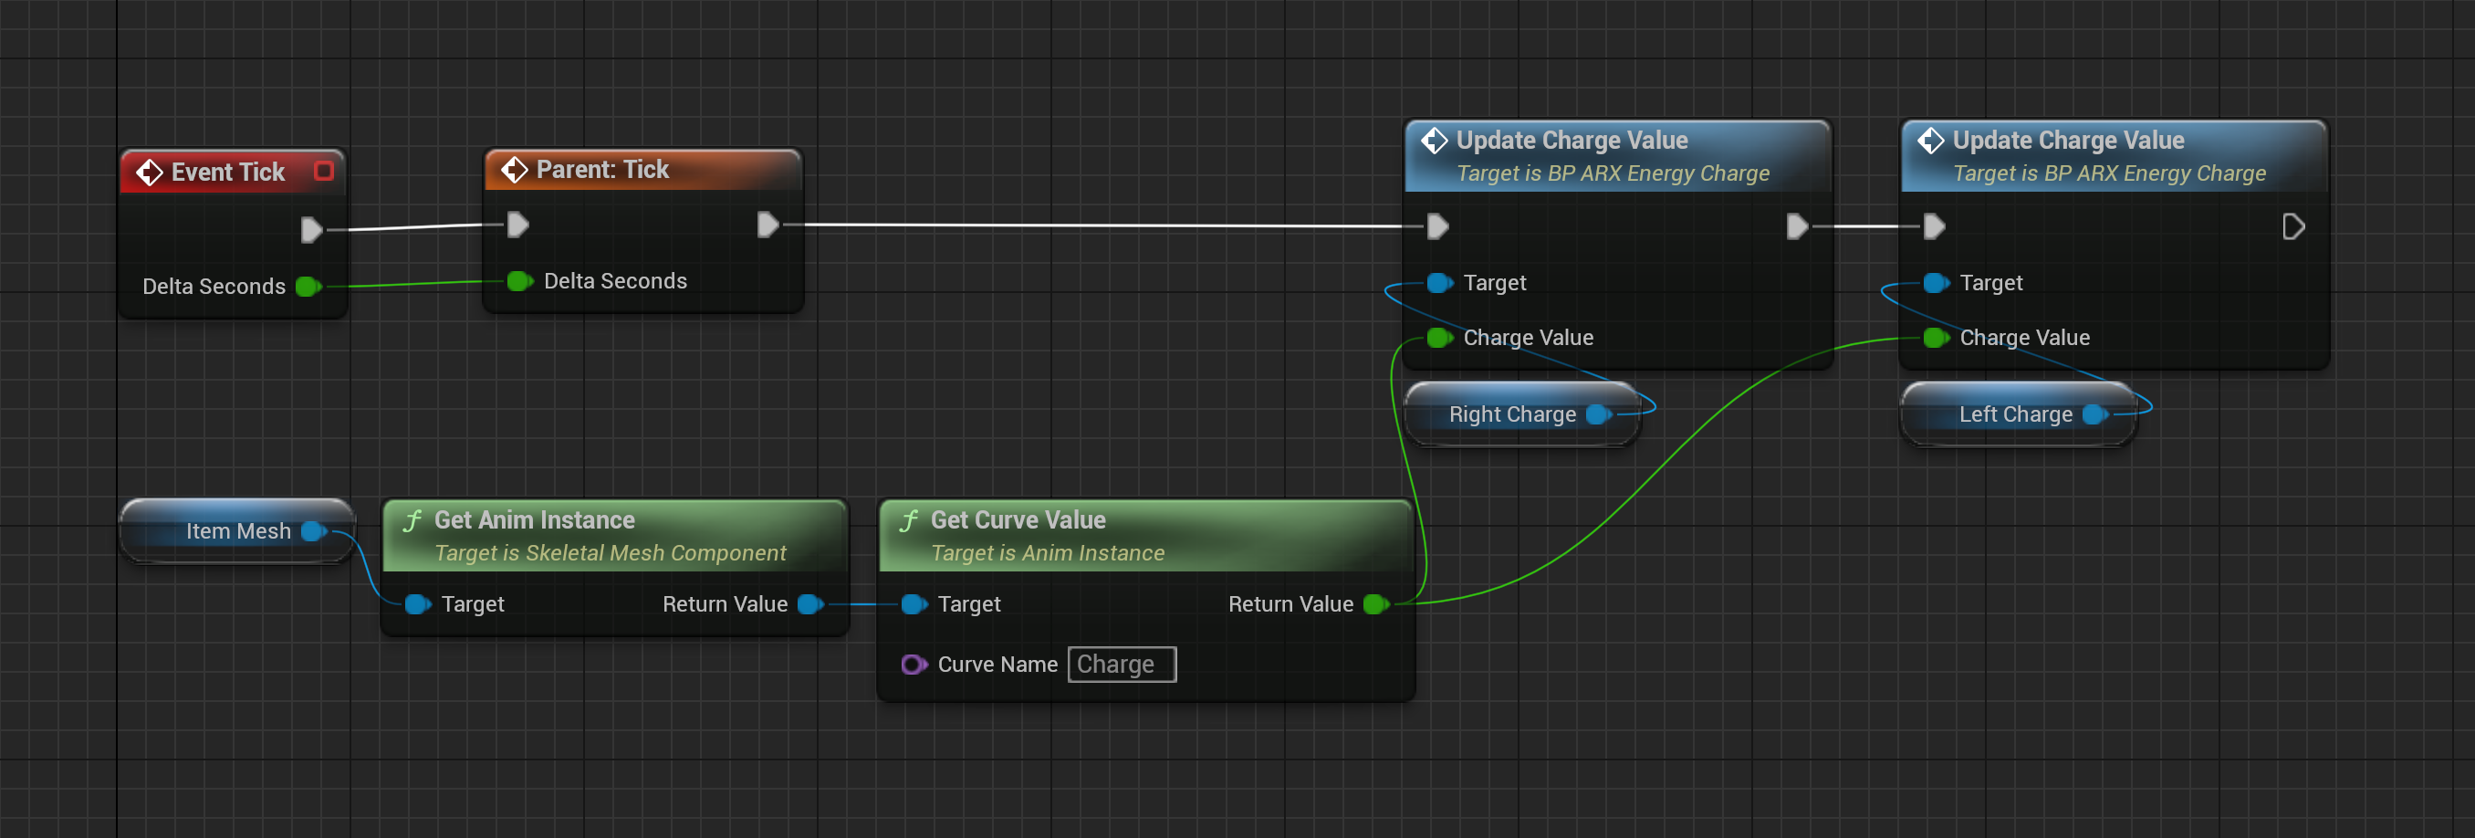Click 'Target is Anim Instance' subtitle
Image resolution: width=2475 pixels, height=838 pixels.
click(x=1048, y=553)
